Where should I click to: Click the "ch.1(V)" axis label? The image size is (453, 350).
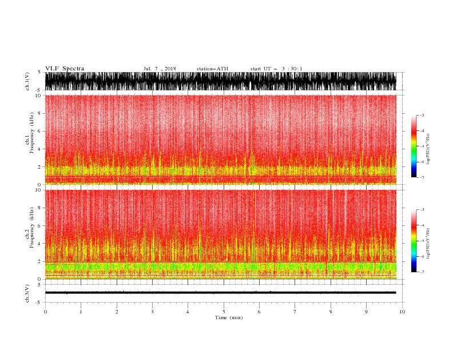[x=27, y=81]
